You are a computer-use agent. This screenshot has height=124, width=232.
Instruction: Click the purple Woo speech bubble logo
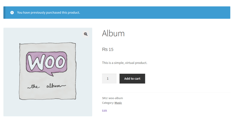(47, 63)
